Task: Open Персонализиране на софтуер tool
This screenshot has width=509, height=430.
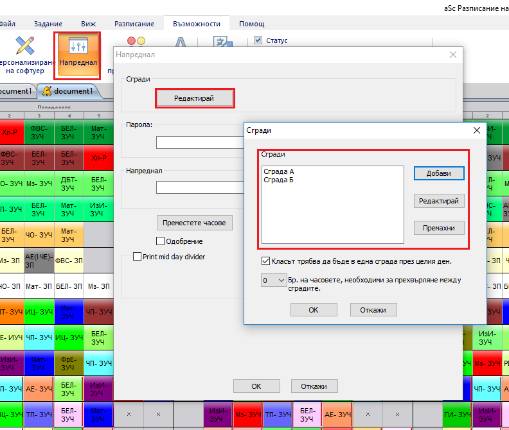Action: (x=25, y=55)
